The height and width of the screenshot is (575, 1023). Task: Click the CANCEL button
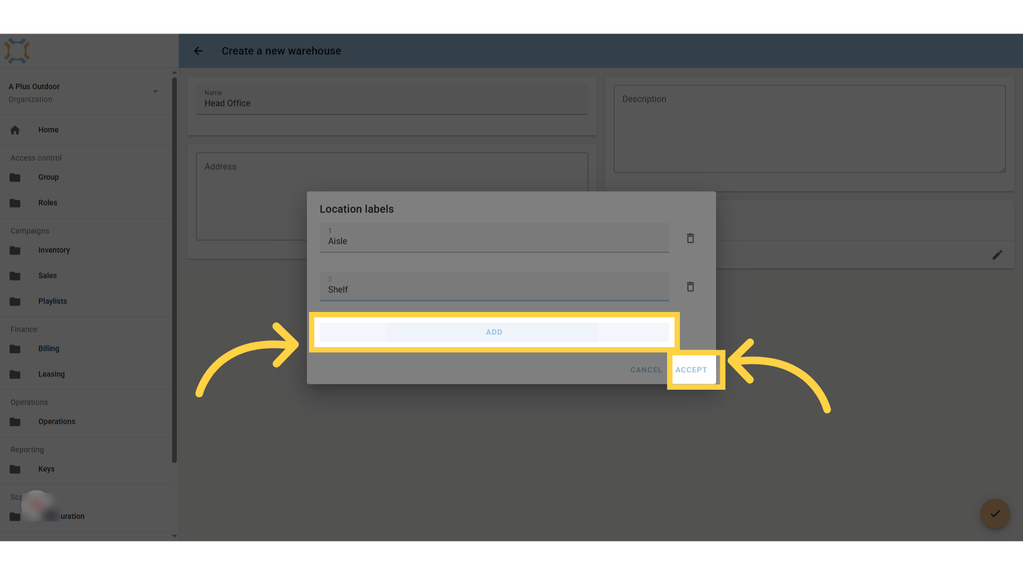pyautogui.click(x=646, y=370)
